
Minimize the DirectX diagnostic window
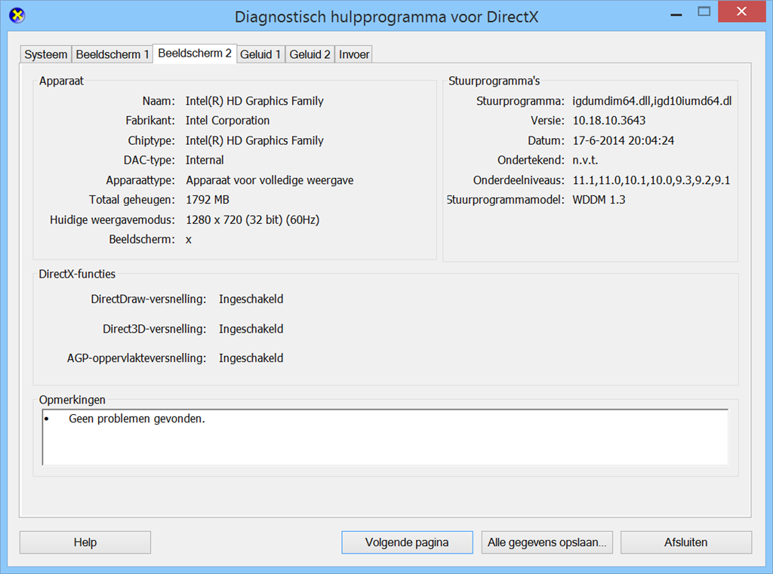pyautogui.click(x=676, y=14)
